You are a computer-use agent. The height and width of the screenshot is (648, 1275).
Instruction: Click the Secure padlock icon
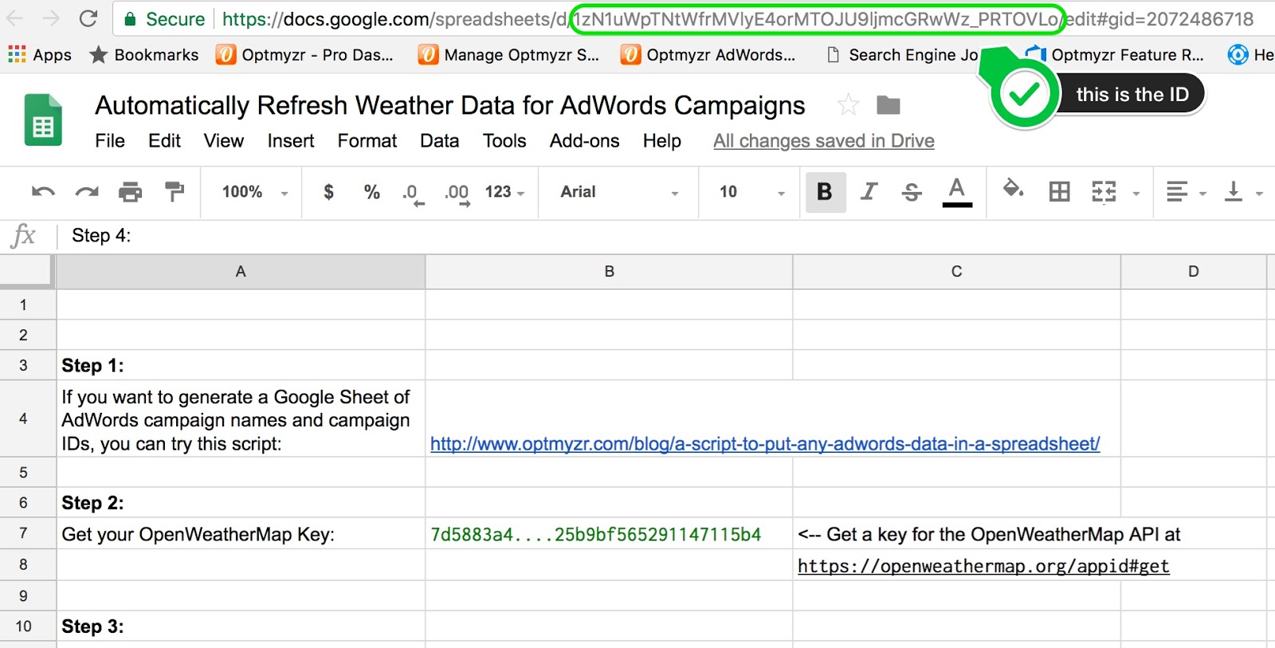click(x=130, y=18)
